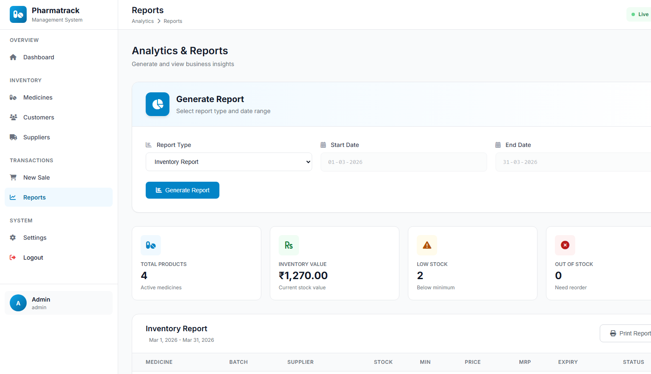Click the Pharmatrack pill logo icon

click(x=18, y=14)
